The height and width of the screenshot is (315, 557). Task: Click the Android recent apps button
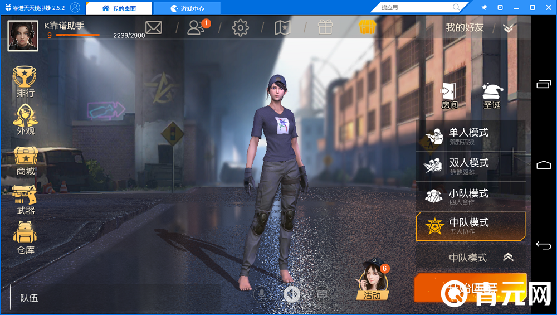pyautogui.click(x=544, y=84)
